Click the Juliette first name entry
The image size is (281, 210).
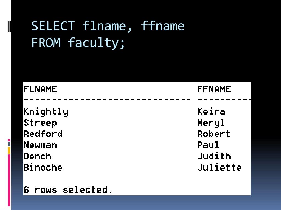coord(220,167)
